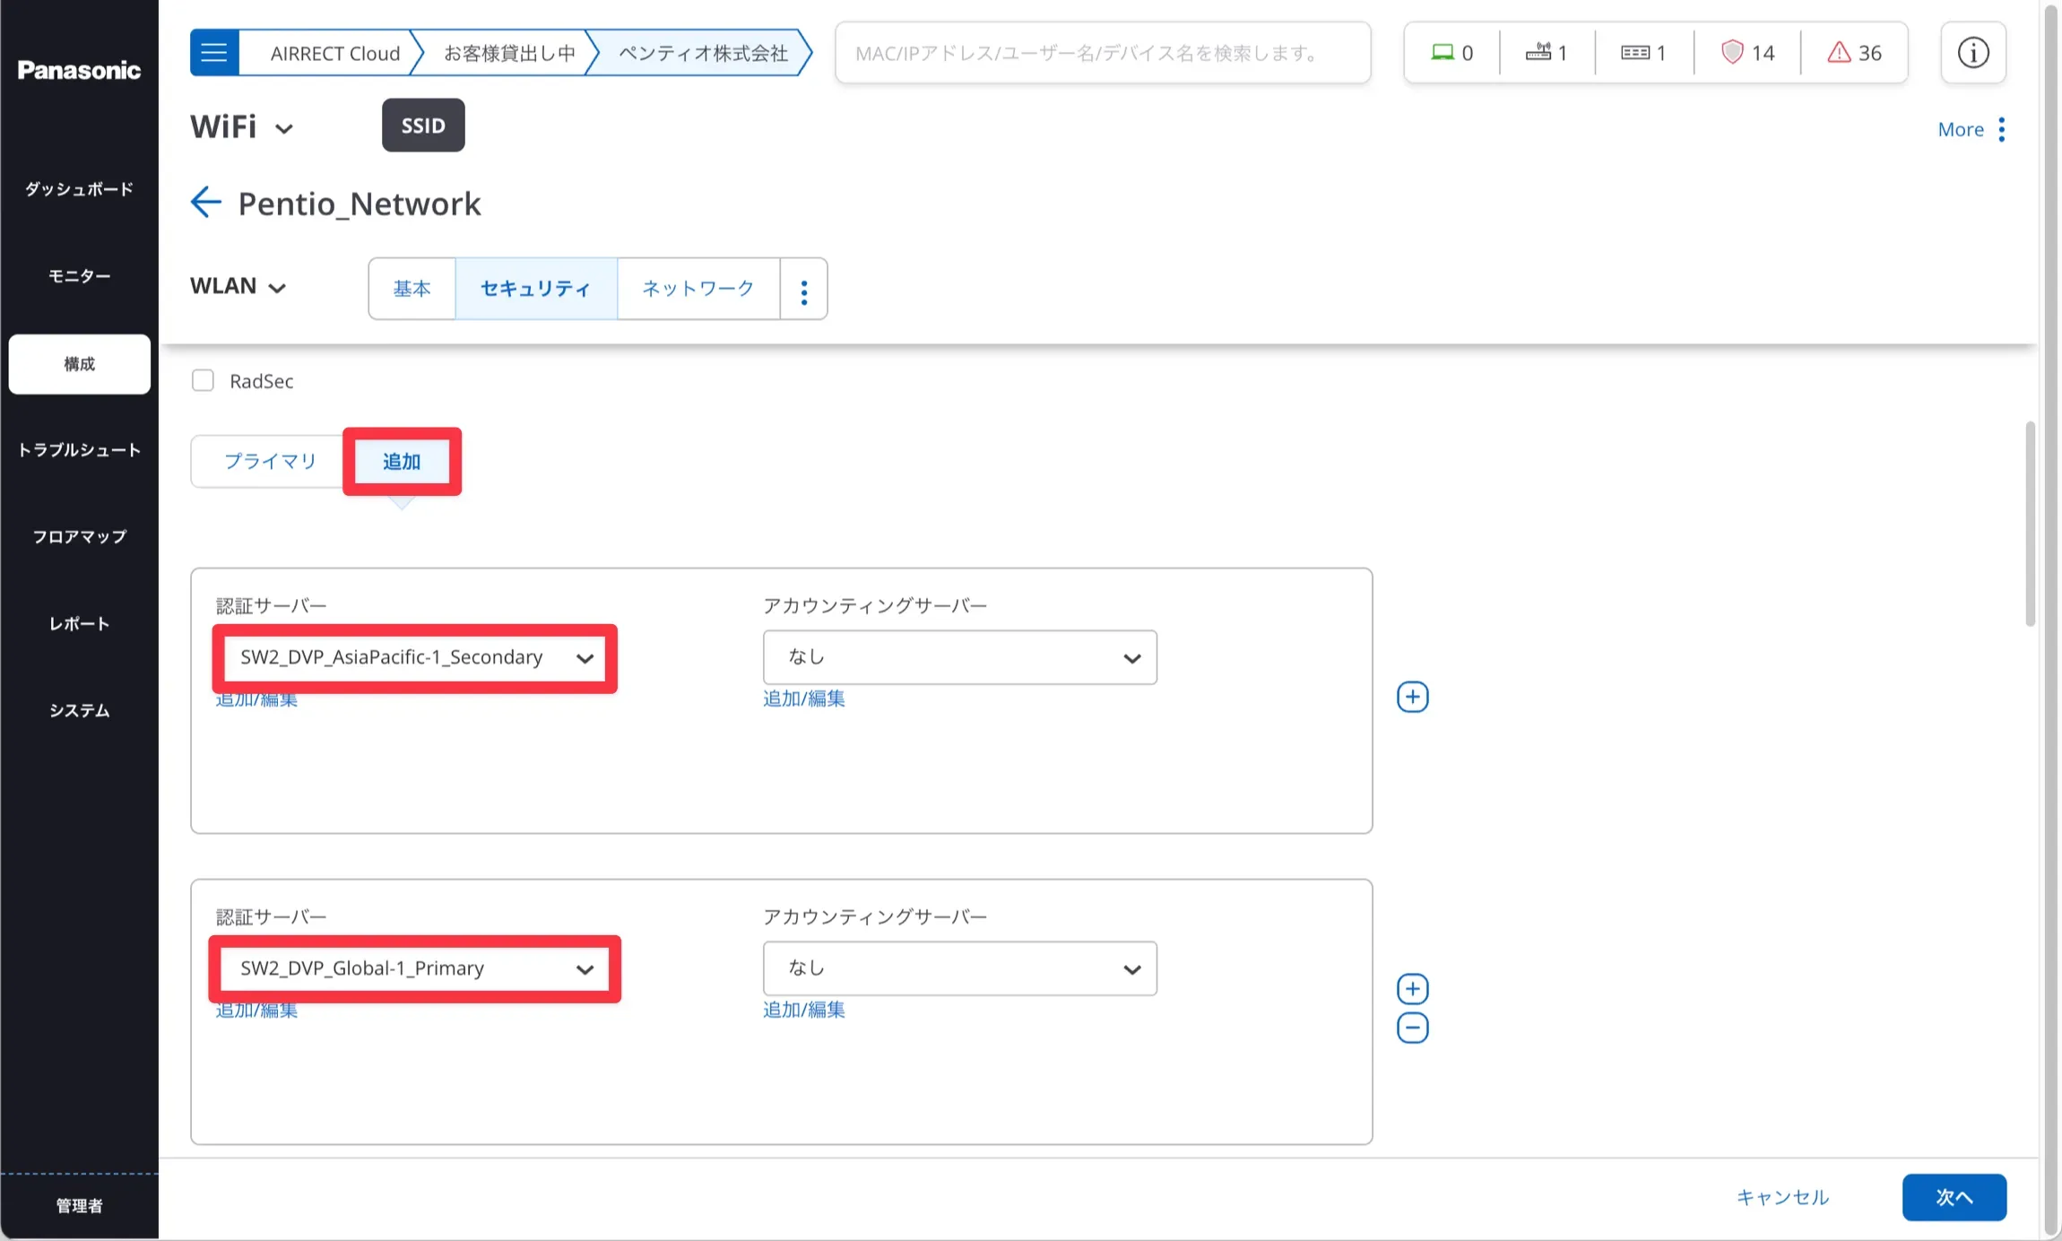This screenshot has width=2062, height=1241.
Task: Click the shield security events icon
Action: (1732, 53)
